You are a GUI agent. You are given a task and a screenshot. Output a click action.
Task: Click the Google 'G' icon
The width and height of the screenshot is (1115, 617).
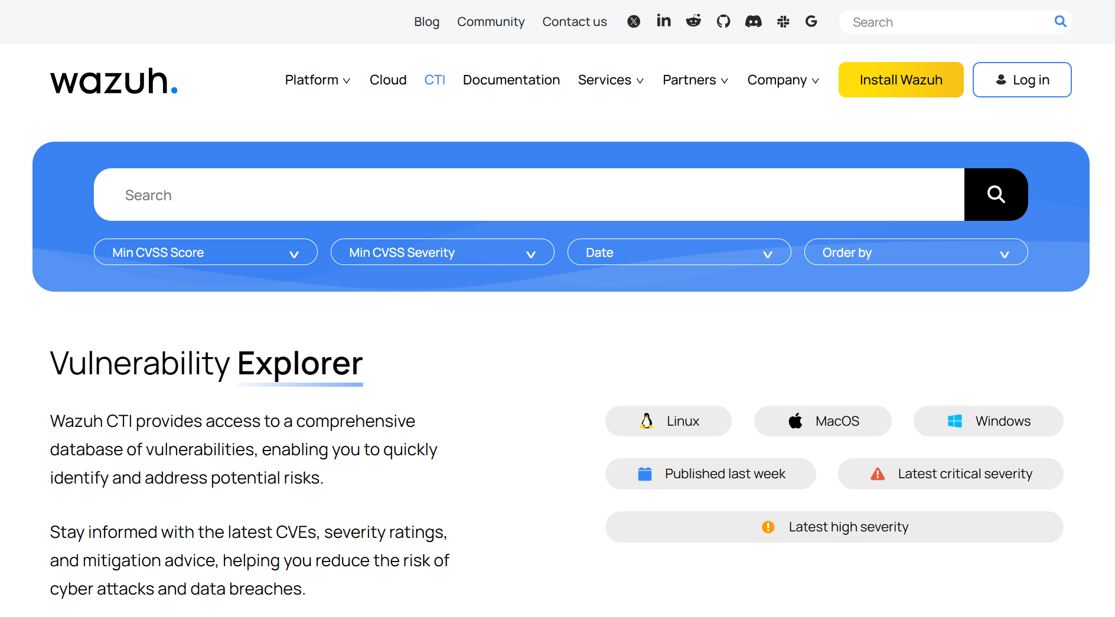pos(811,22)
